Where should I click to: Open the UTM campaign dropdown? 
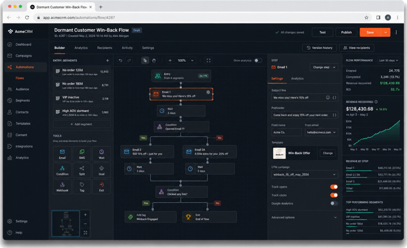pyautogui.click(x=304, y=175)
